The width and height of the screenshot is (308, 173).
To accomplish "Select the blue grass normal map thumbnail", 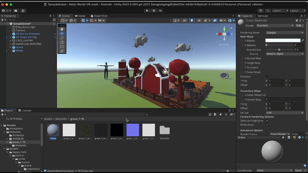I will tap(133, 130).
